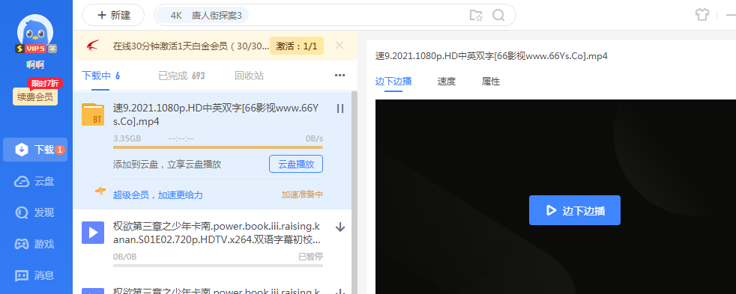Click the S01E02 task gray progress bar

click(218, 266)
